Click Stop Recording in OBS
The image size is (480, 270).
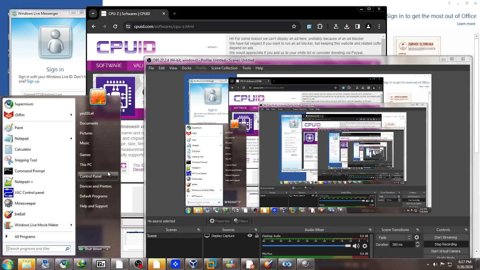[446, 244]
